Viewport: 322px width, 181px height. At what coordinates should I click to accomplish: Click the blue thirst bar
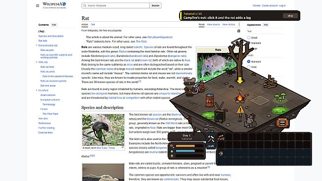coord(189,151)
